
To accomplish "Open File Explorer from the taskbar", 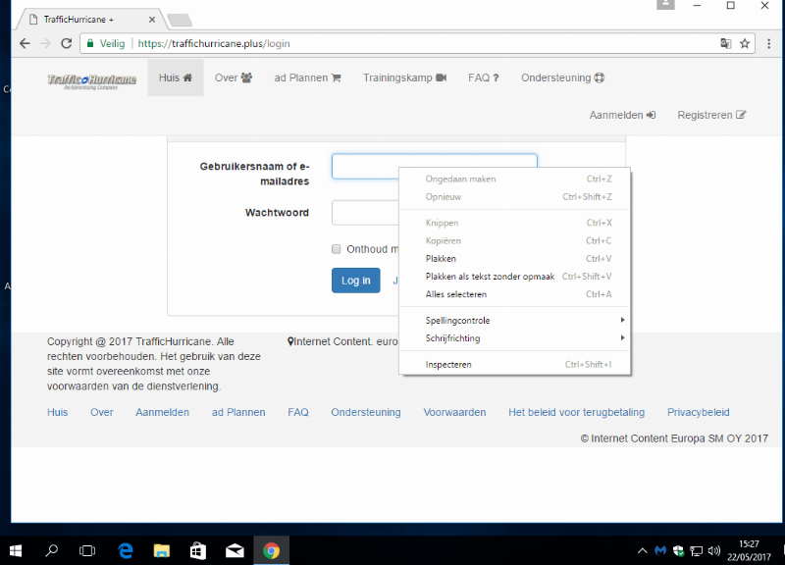I will [161, 550].
